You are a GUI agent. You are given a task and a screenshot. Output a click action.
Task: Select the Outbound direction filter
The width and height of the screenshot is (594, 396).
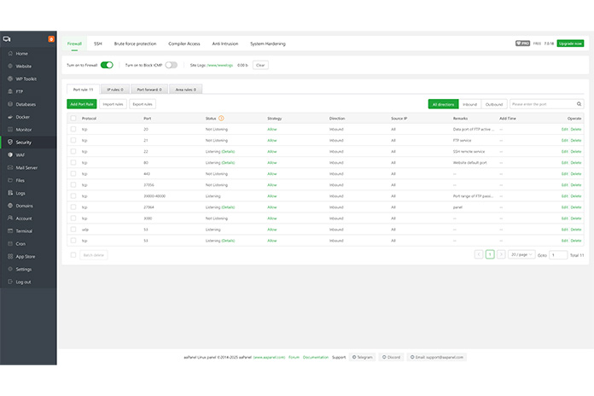494,104
